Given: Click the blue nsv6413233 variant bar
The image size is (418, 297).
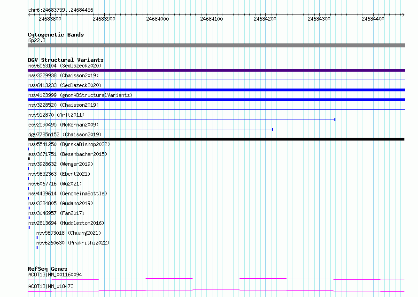Looking at the screenshot, I should (x=216, y=90).
